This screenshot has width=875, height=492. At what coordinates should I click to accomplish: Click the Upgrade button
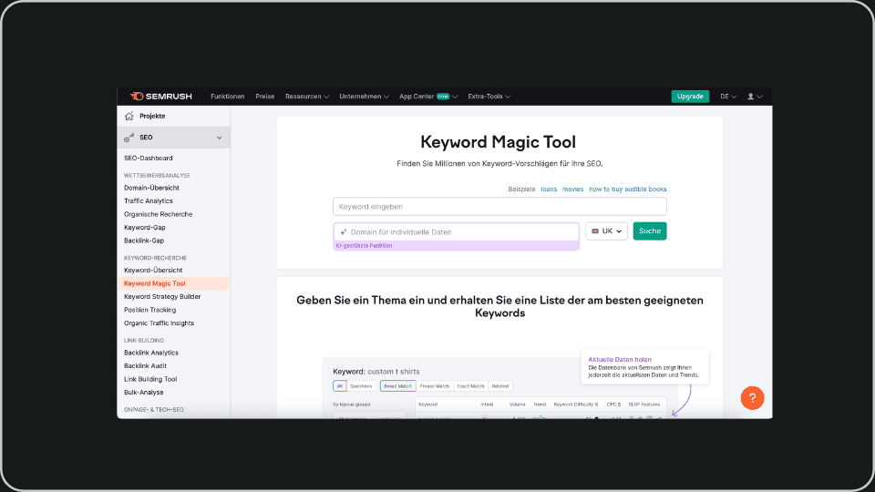pyautogui.click(x=690, y=97)
